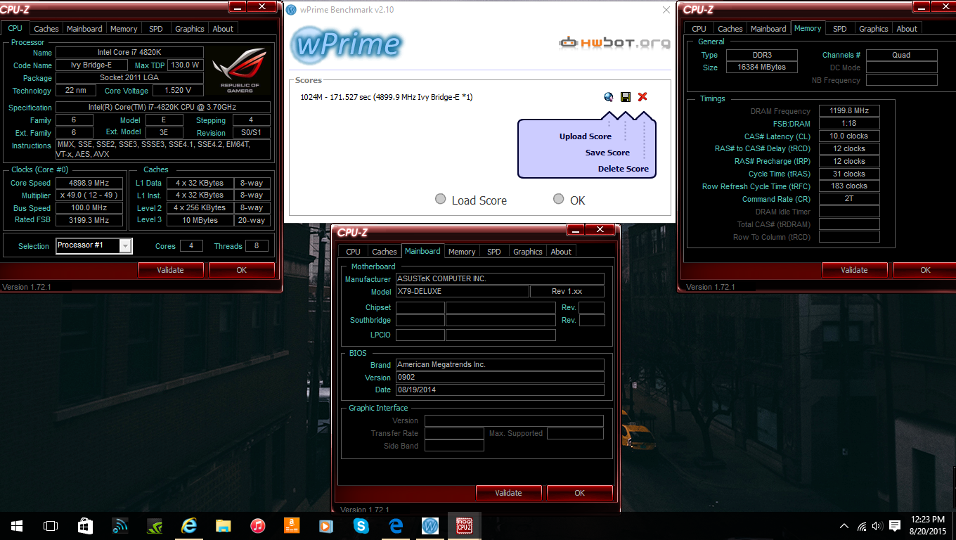The width and height of the screenshot is (956, 540).
Task: Open SPD tab in the CPU-Z memory window
Action: click(840, 29)
